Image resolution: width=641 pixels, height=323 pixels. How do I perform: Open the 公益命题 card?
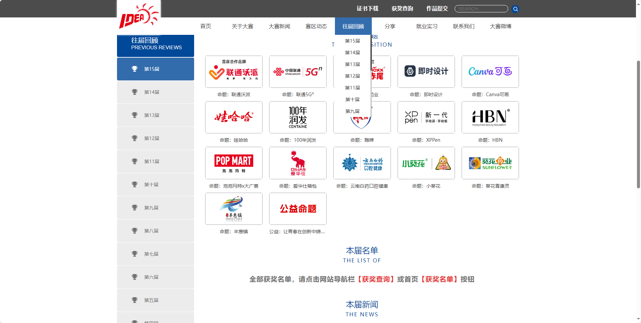(x=298, y=209)
